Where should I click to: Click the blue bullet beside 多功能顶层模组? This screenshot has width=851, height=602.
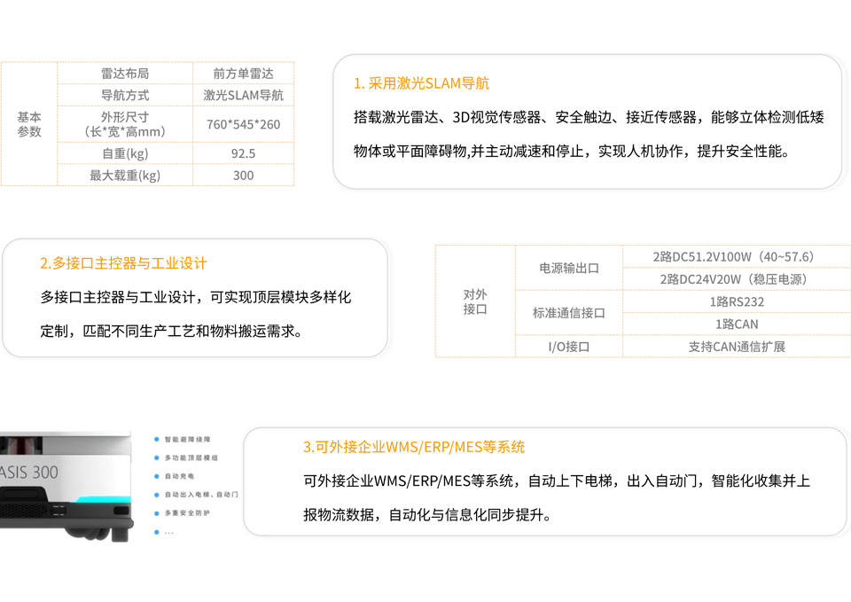click(156, 457)
